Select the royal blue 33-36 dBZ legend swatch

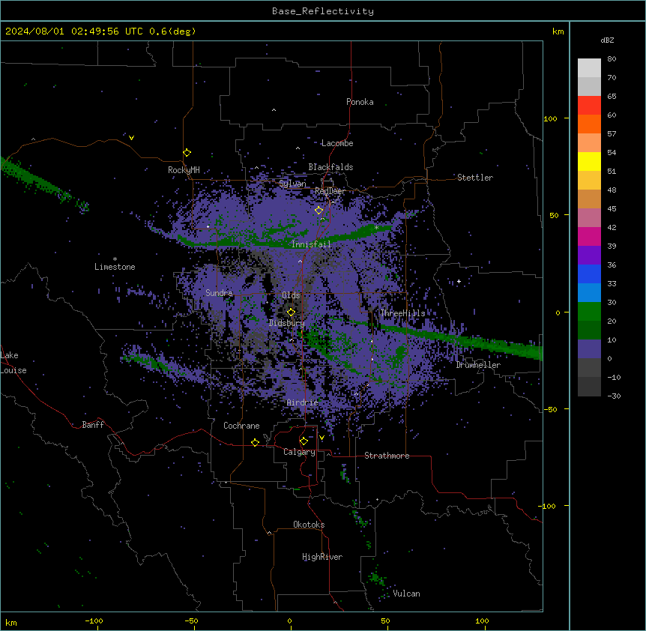(589, 274)
